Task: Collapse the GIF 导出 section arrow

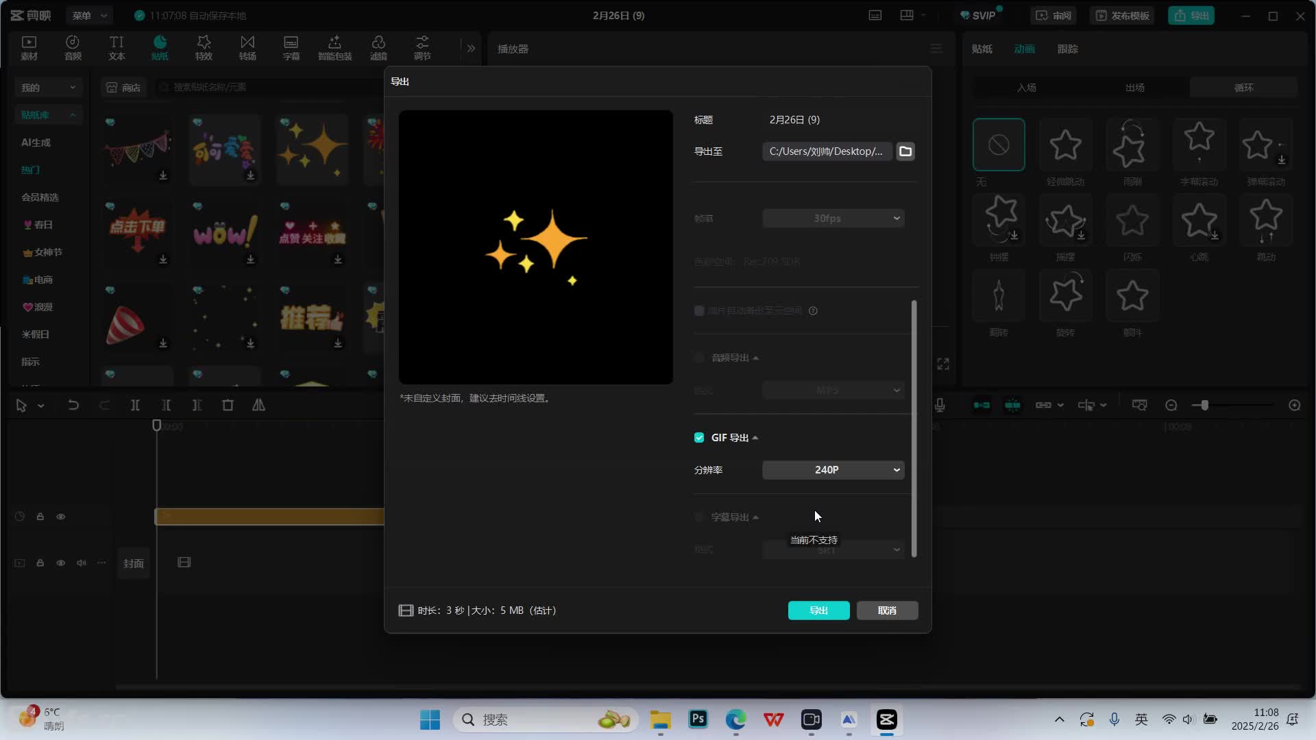Action: (x=755, y=438)
